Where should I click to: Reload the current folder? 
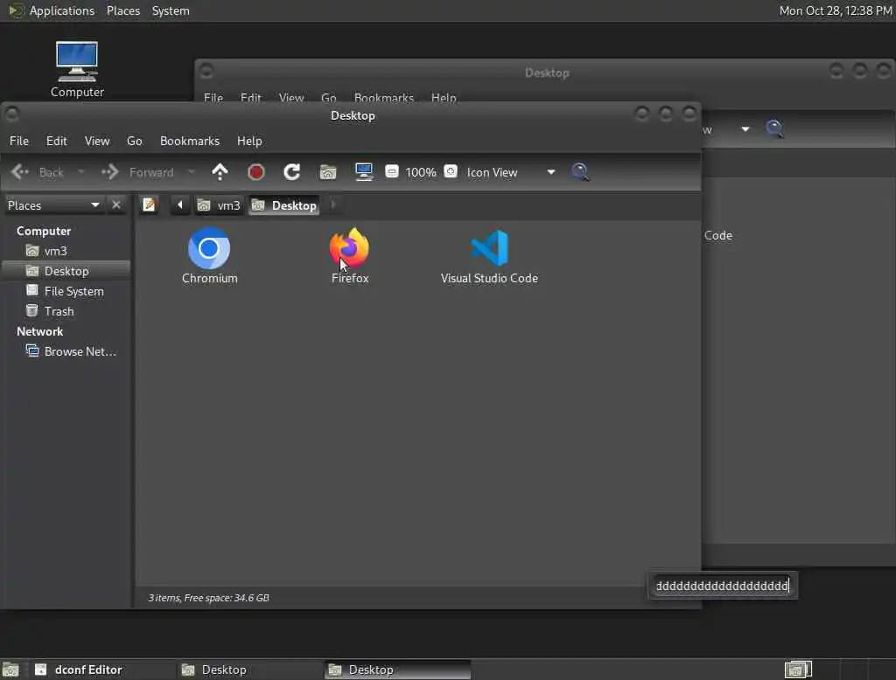(x=292, y=172)
